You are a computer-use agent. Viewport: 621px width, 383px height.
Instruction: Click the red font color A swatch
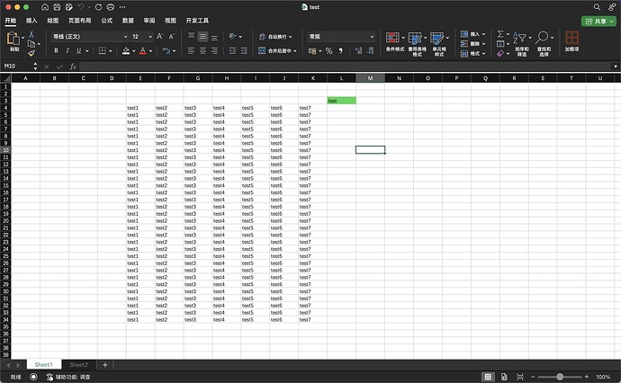tap(143, 50)
